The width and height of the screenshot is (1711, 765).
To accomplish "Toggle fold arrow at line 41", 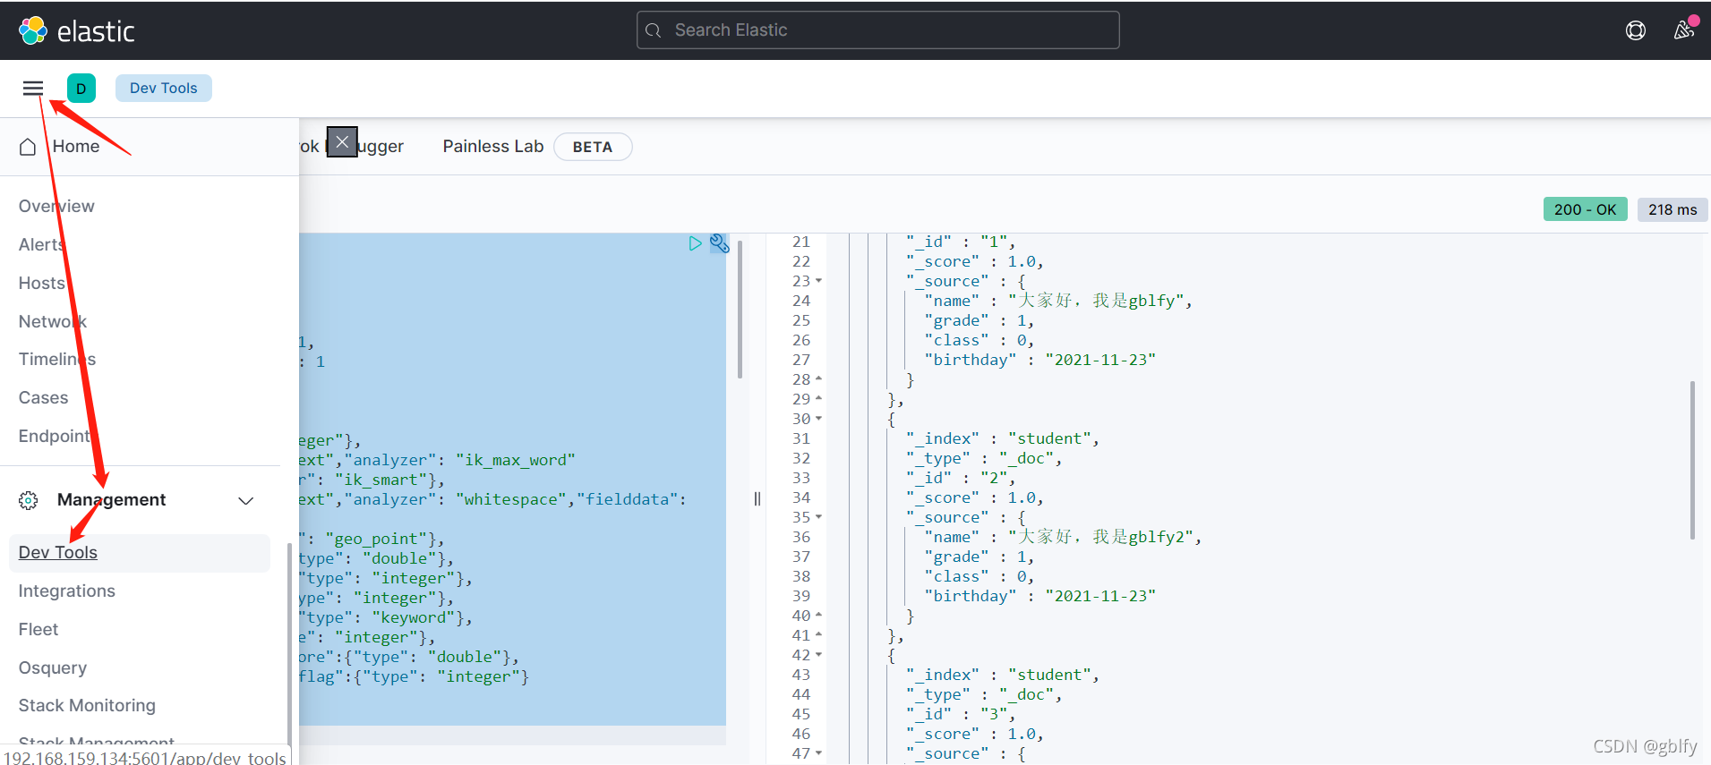I will coord(818,635).
